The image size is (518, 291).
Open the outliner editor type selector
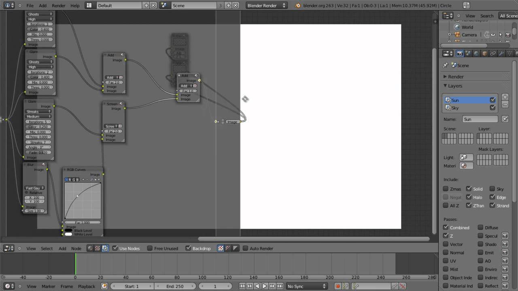(x=448, y=16)
